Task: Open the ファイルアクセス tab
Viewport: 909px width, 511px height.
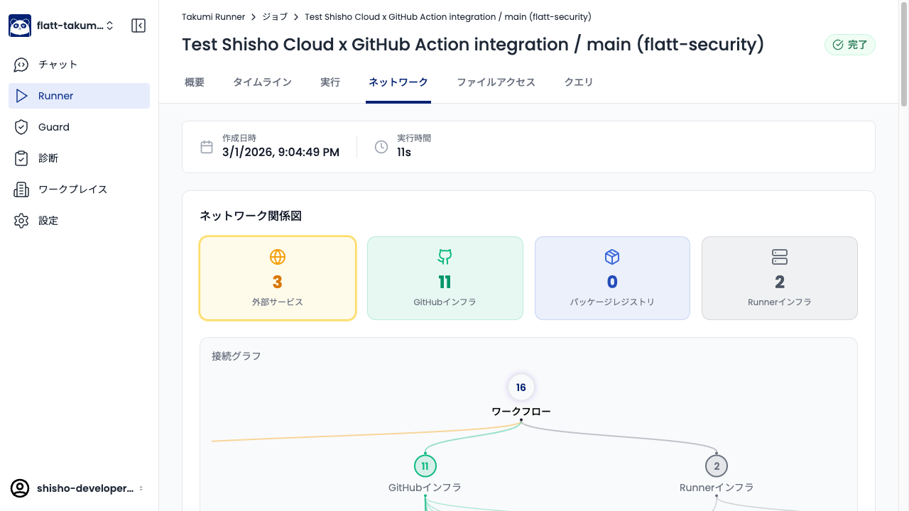Action: (x=496, y=82)
